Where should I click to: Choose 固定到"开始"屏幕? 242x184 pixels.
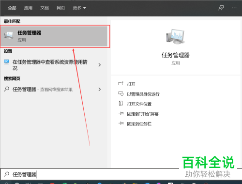(143, 114)
